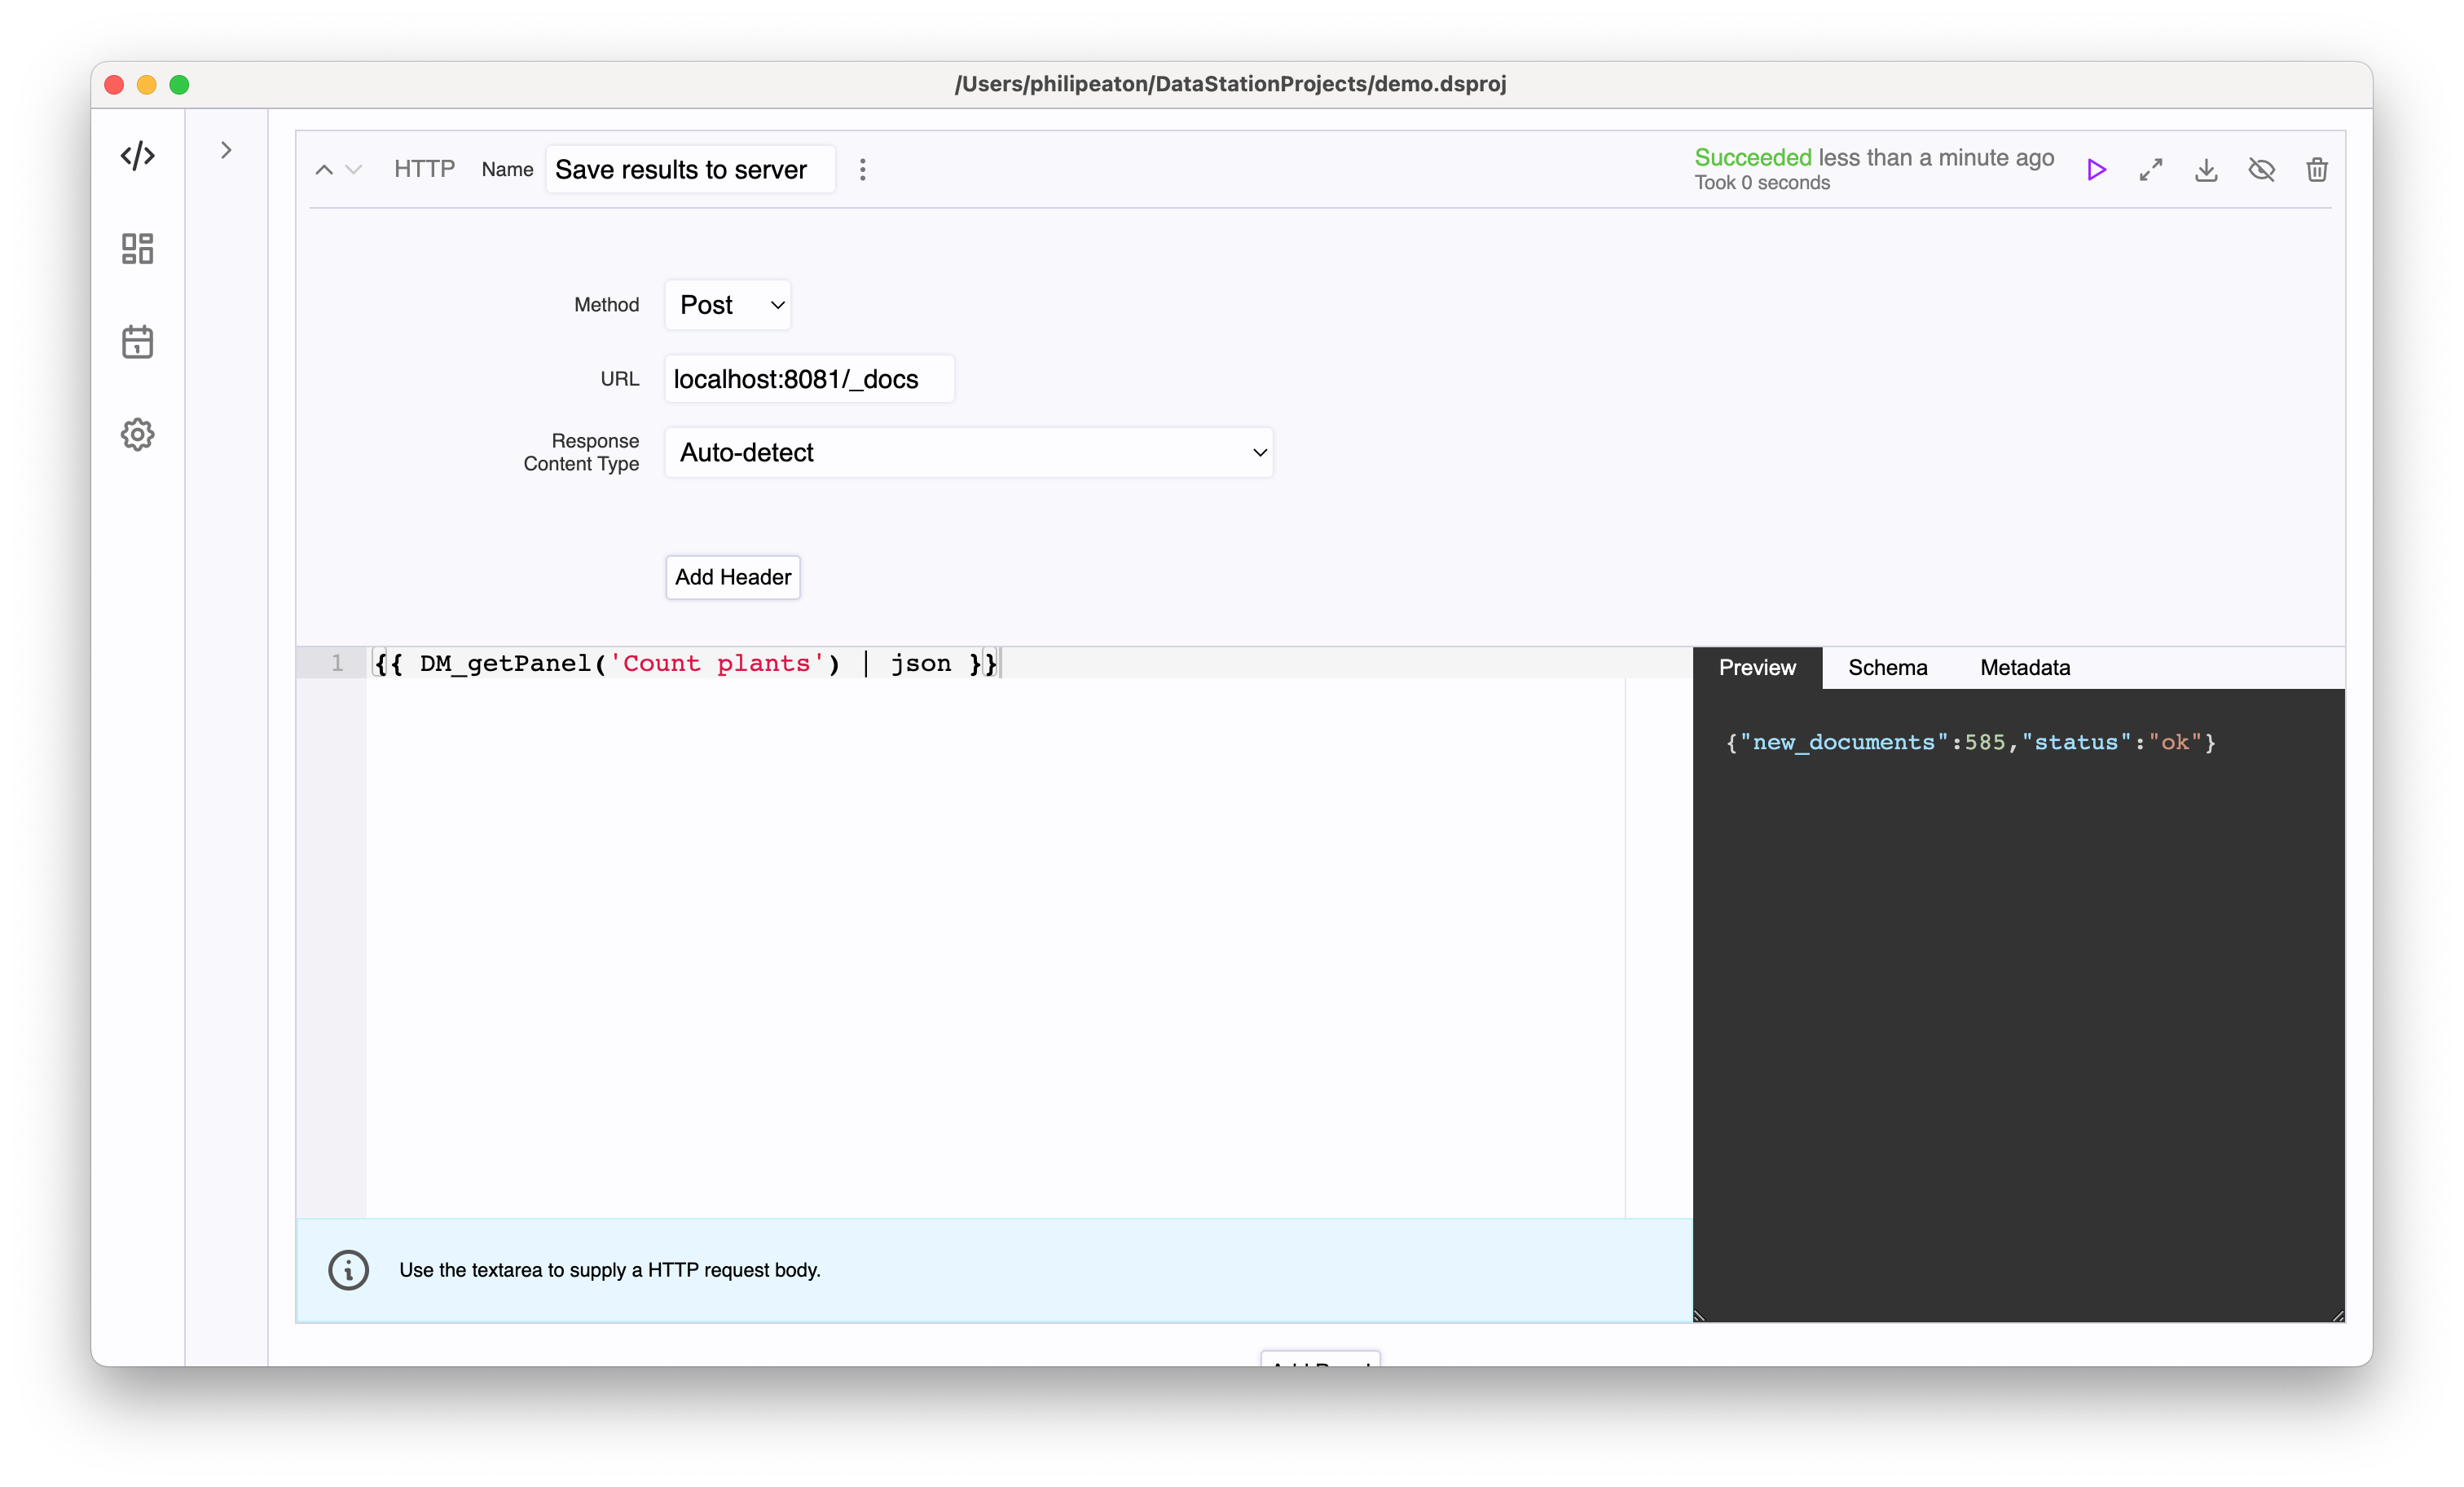Open the code editor sidebar icon

click(x=137, y=156)
